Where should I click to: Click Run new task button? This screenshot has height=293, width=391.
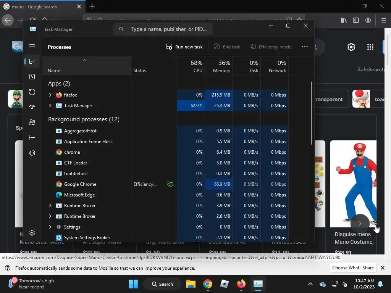point(184,47)
